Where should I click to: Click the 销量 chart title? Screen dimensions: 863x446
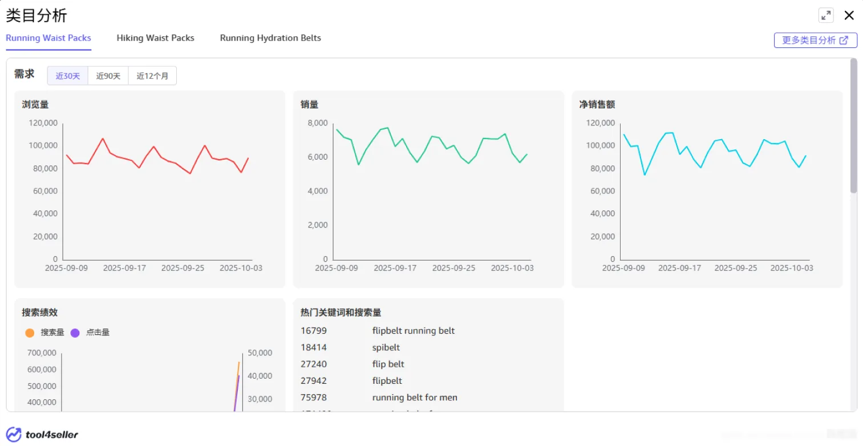pyautogui.click(x=309, y=104)
